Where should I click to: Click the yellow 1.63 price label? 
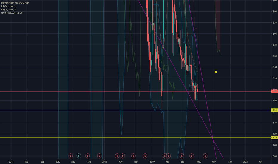[x=274, y=110]
